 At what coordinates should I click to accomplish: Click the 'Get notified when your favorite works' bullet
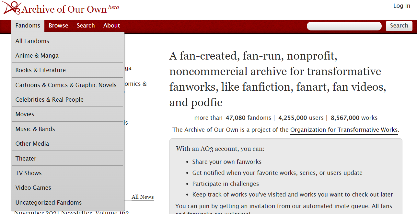click(277, 173)
